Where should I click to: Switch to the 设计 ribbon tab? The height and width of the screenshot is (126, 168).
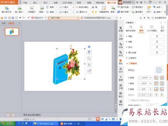pos(45,3)
